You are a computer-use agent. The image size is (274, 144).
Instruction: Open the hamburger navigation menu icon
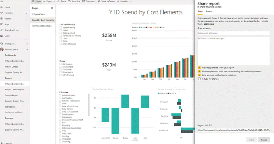click(x=2, y=1)
